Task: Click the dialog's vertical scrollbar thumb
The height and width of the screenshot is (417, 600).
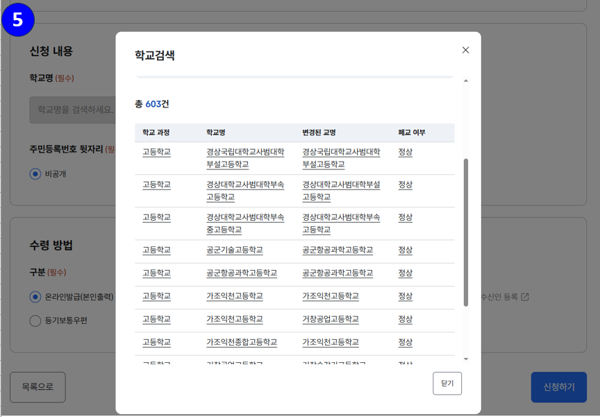Action: tap(466, 232)
